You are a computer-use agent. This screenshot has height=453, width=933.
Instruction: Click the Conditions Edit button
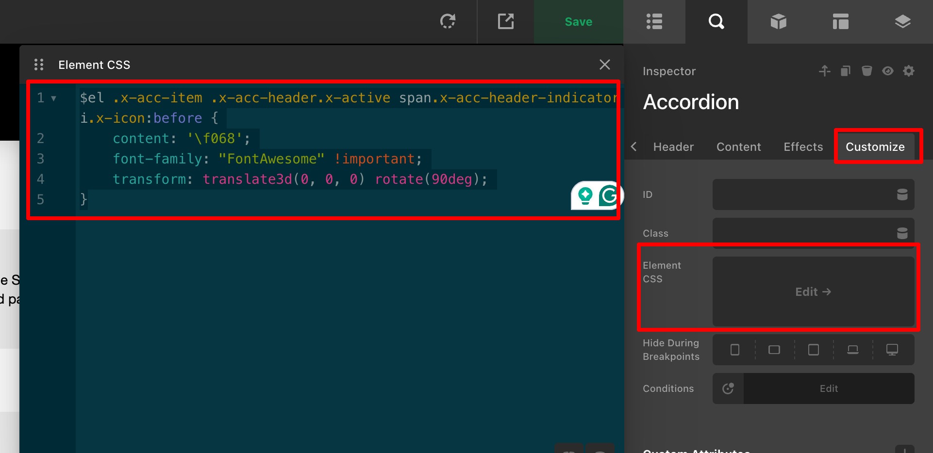click(x=828, y=388)
